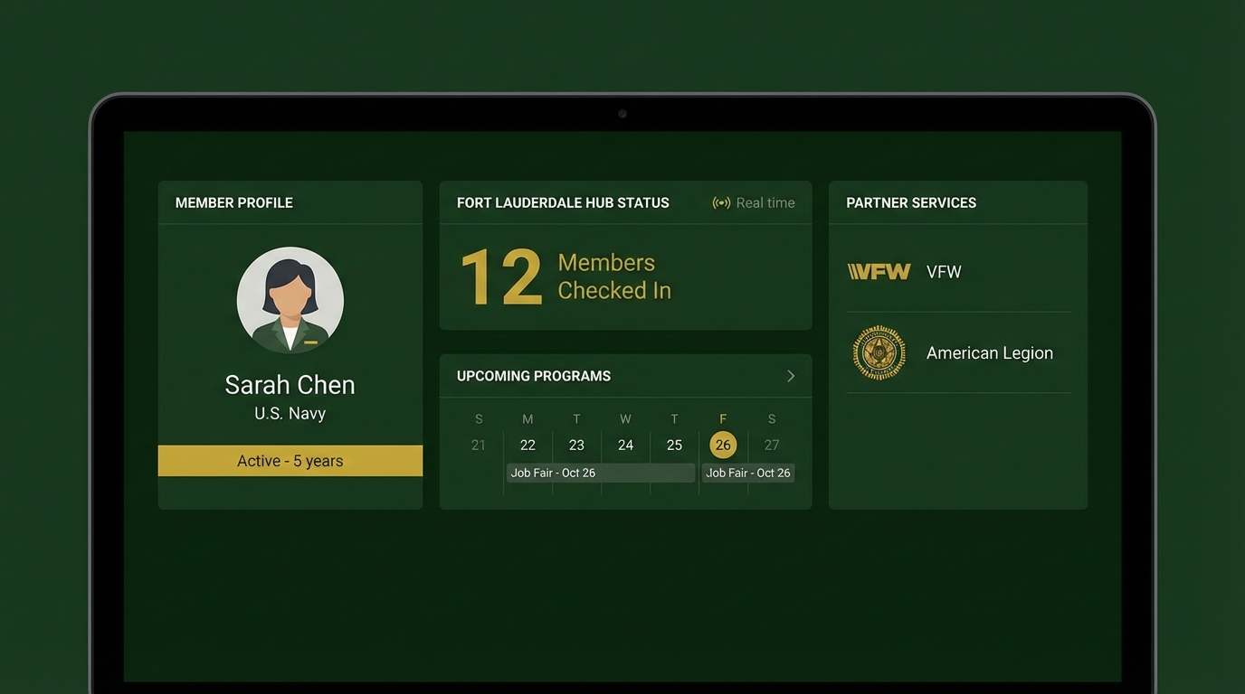
Task: Click the MEMBER PROFILE header
Action: pyautogui.click(x=234, y=202)
